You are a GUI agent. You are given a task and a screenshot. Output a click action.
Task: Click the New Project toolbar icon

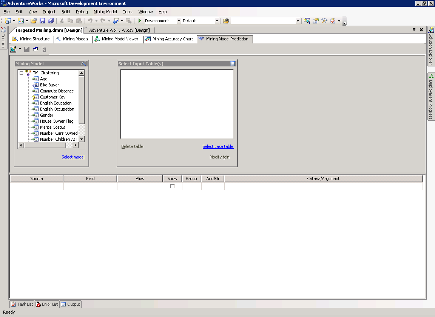(8, 21)
